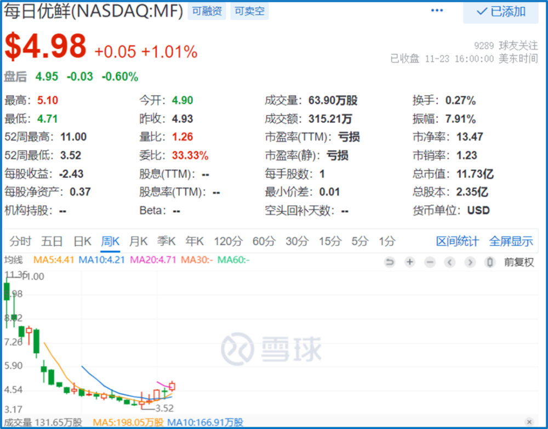Click the 盘后 after-hours price 4.95
Image resolution: width=548 pixels, height=429 pixels.
click(x=47, y=77)
